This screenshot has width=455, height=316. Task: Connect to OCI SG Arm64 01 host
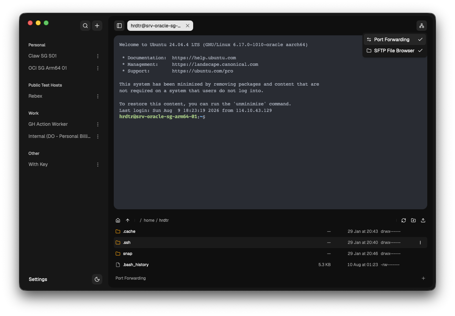(48, 68)
